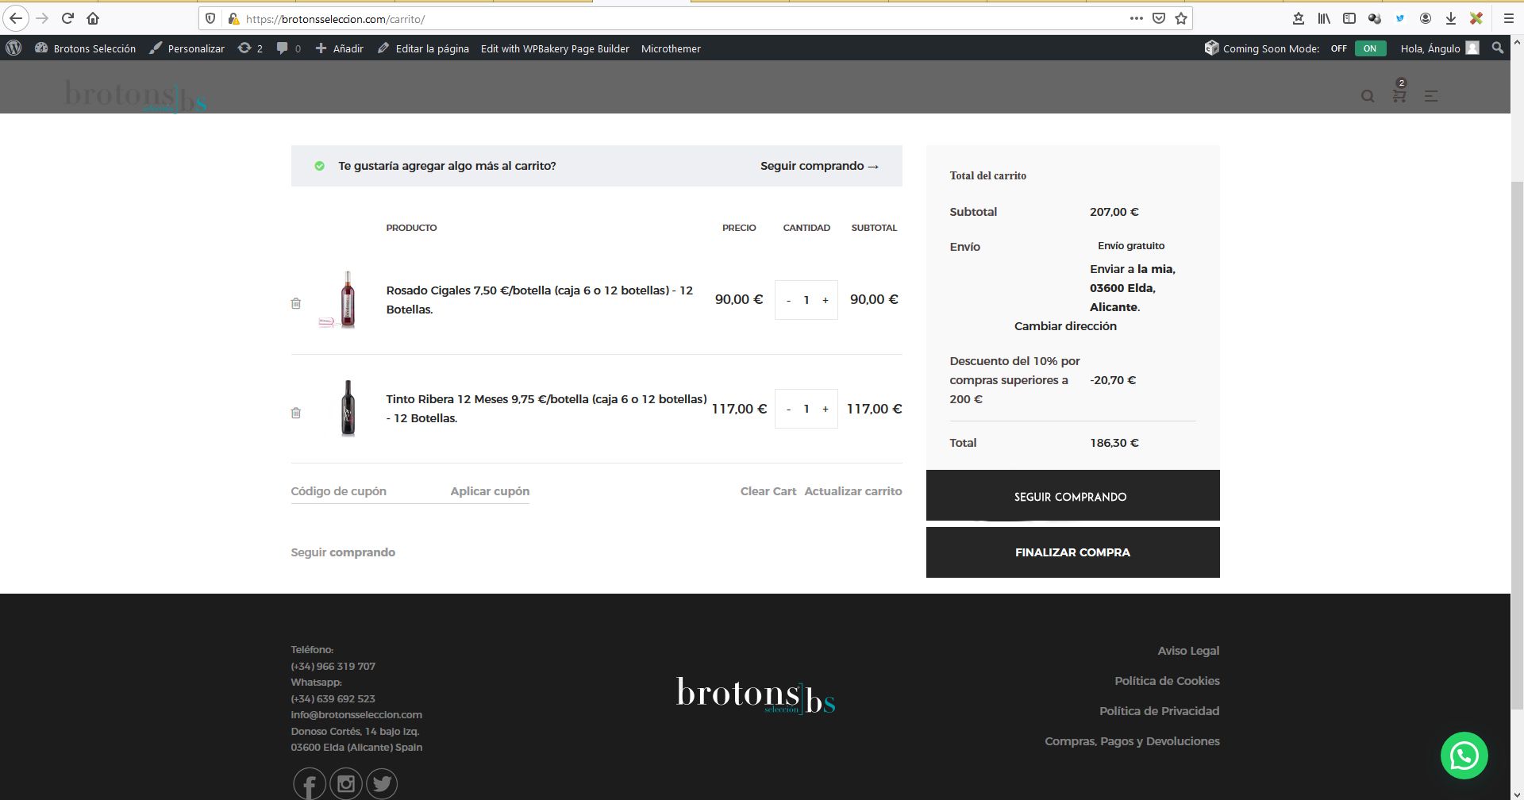Remove Tinto Ribera with trash icon
The image size is (1524, 800).
[x=296, y=413]
